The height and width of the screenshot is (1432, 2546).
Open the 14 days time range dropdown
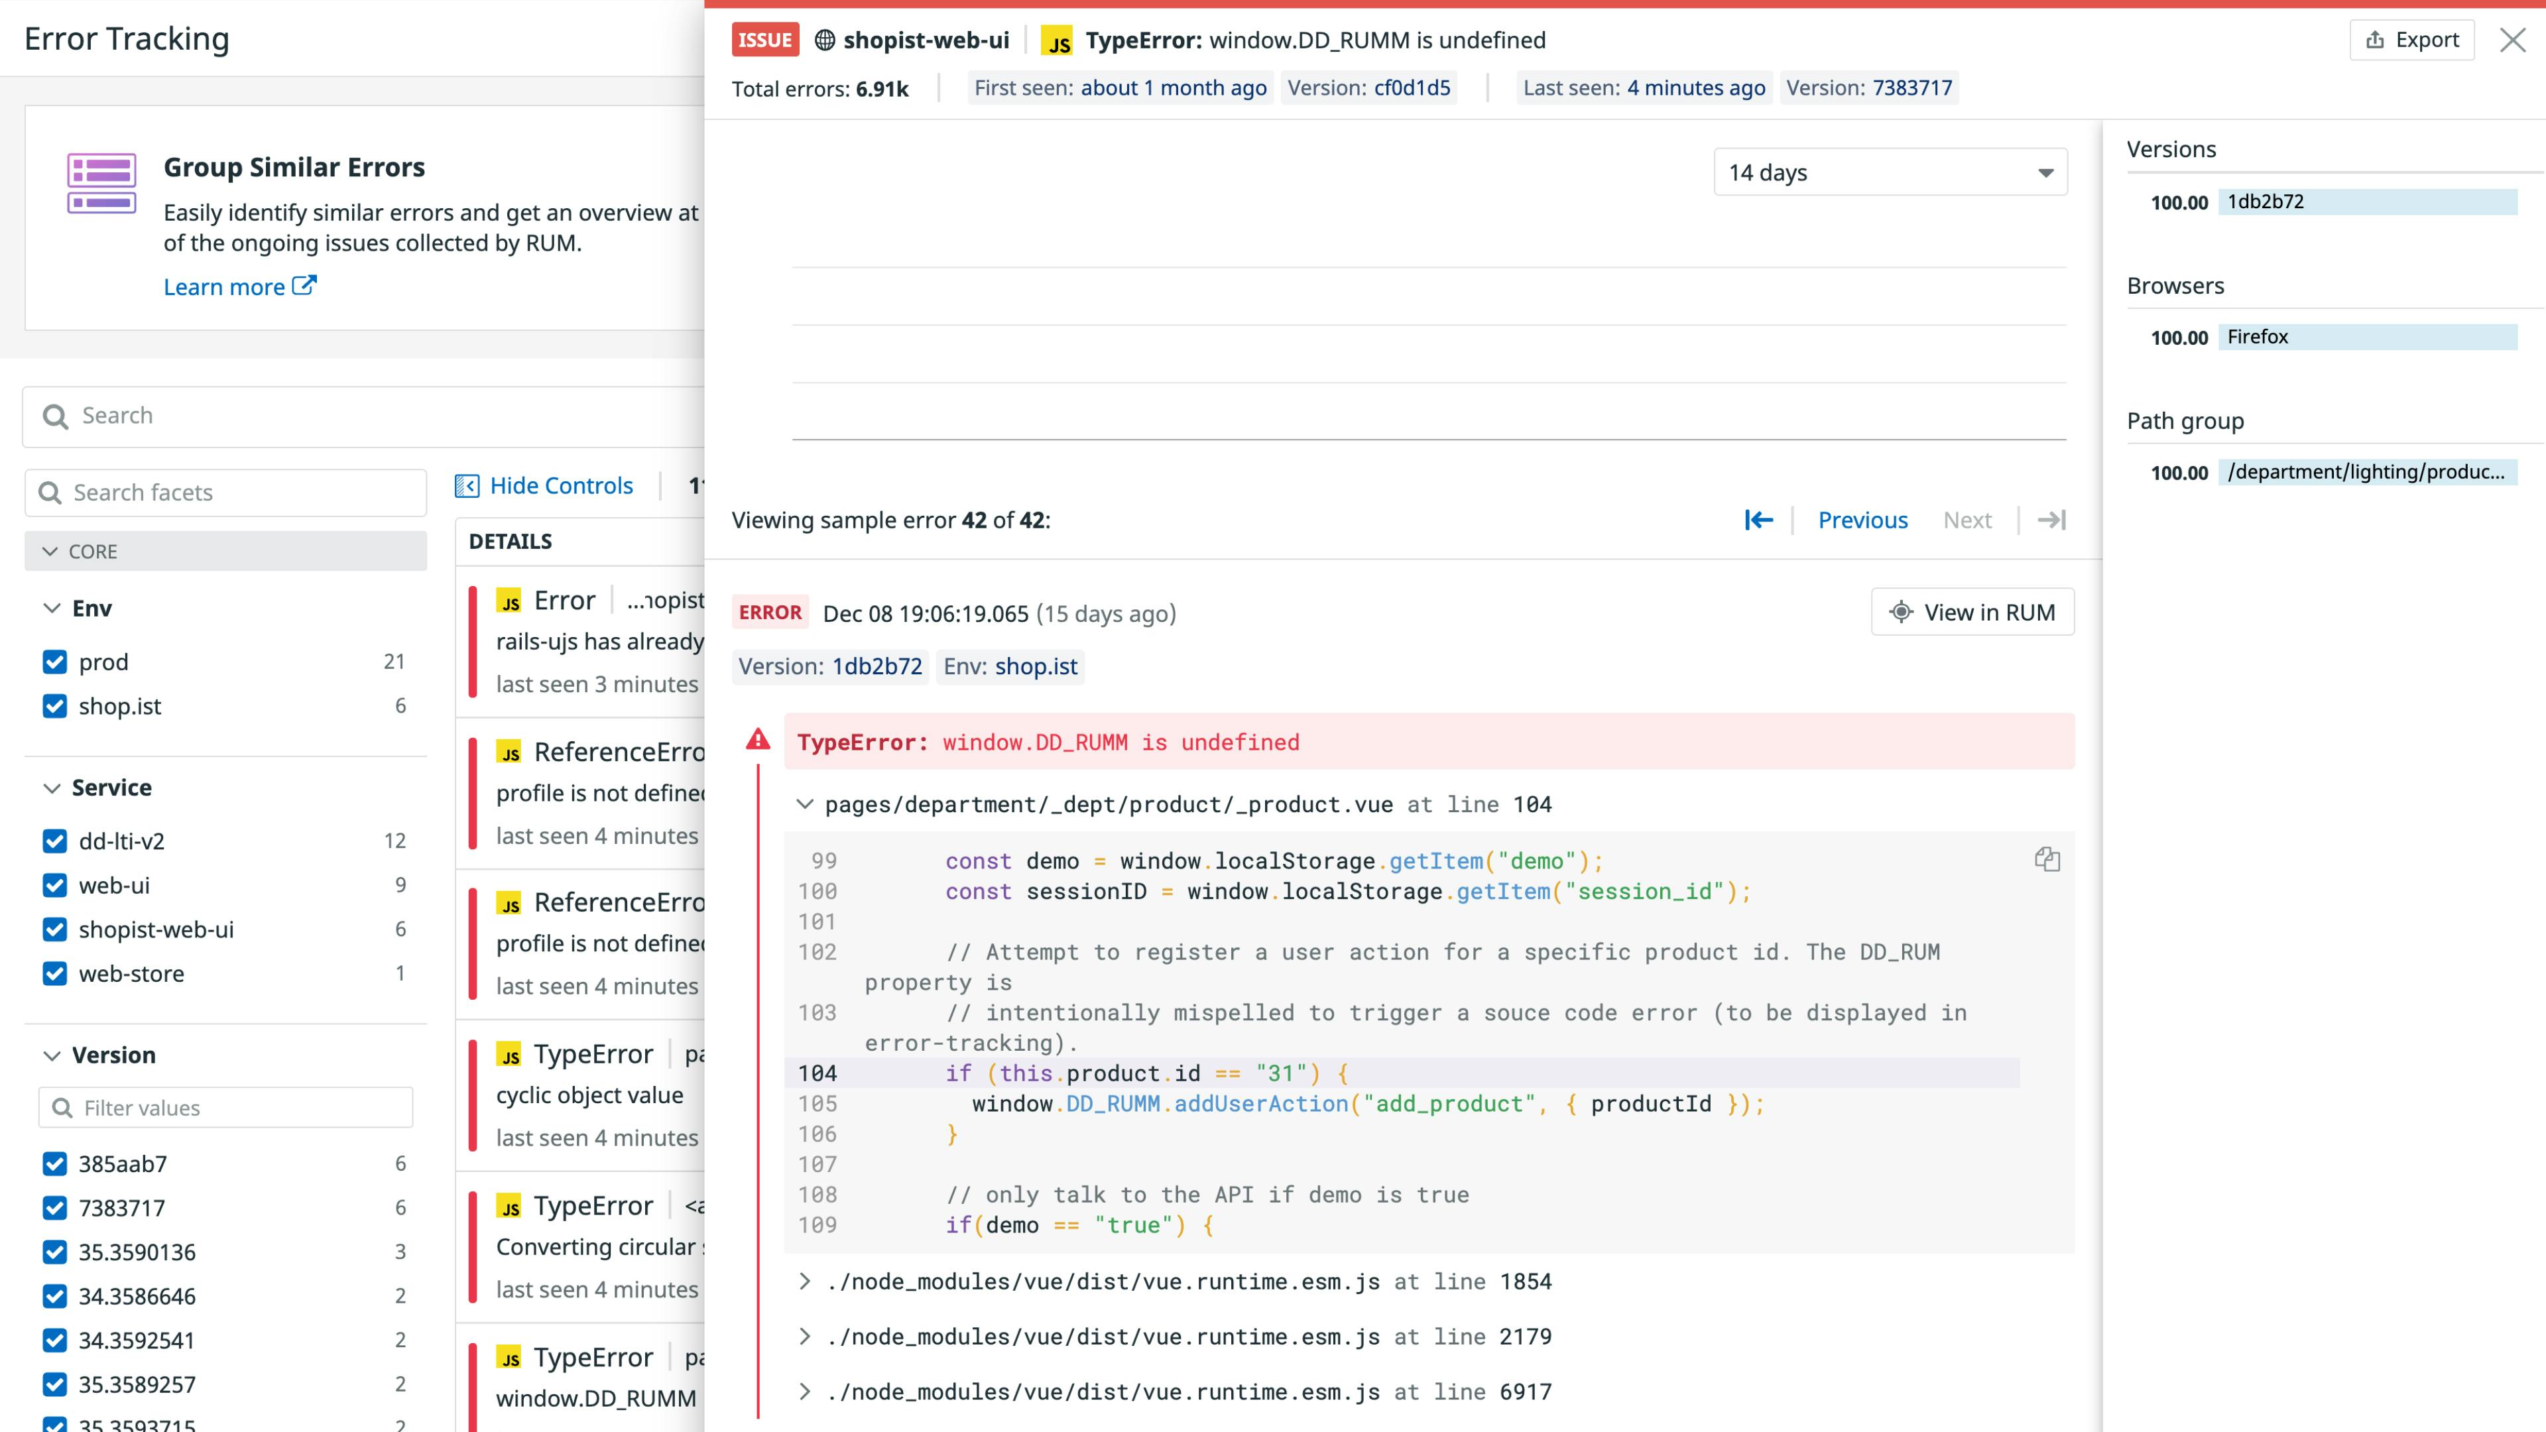coord(1889,171)
